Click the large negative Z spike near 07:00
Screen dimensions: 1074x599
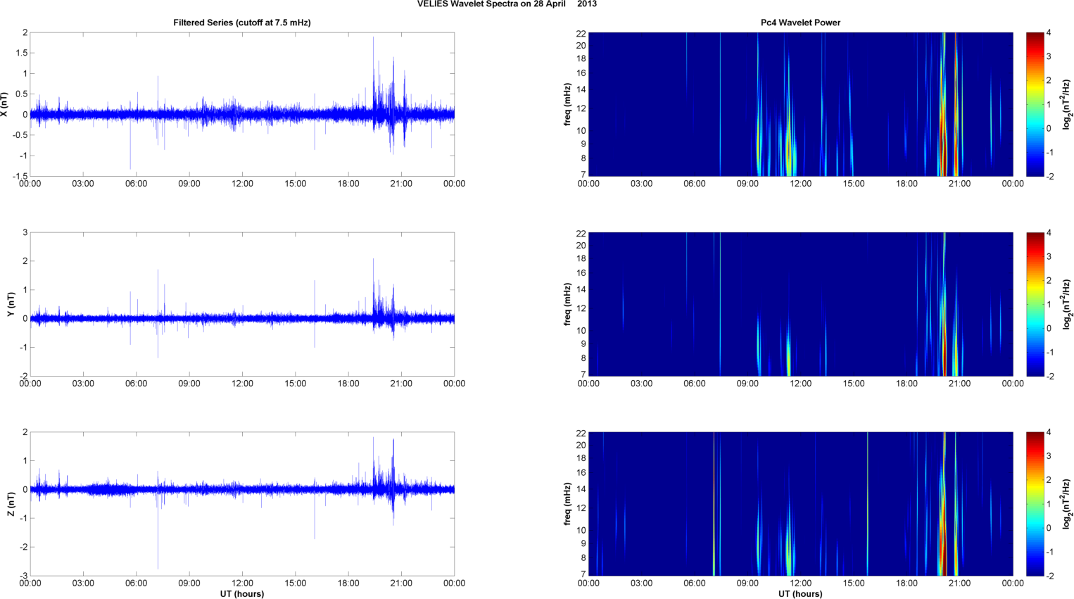(x=158, y=556)
